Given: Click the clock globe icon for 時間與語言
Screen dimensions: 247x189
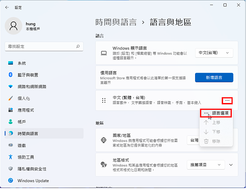Looking at the screenshot, I should tap(11, 134).
